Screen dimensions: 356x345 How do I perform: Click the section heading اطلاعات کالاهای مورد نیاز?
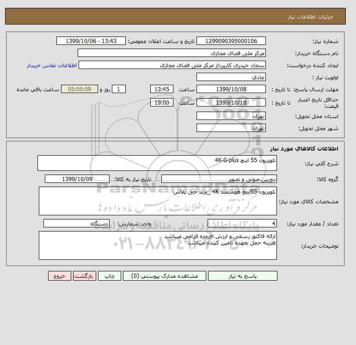coord(304,149)
